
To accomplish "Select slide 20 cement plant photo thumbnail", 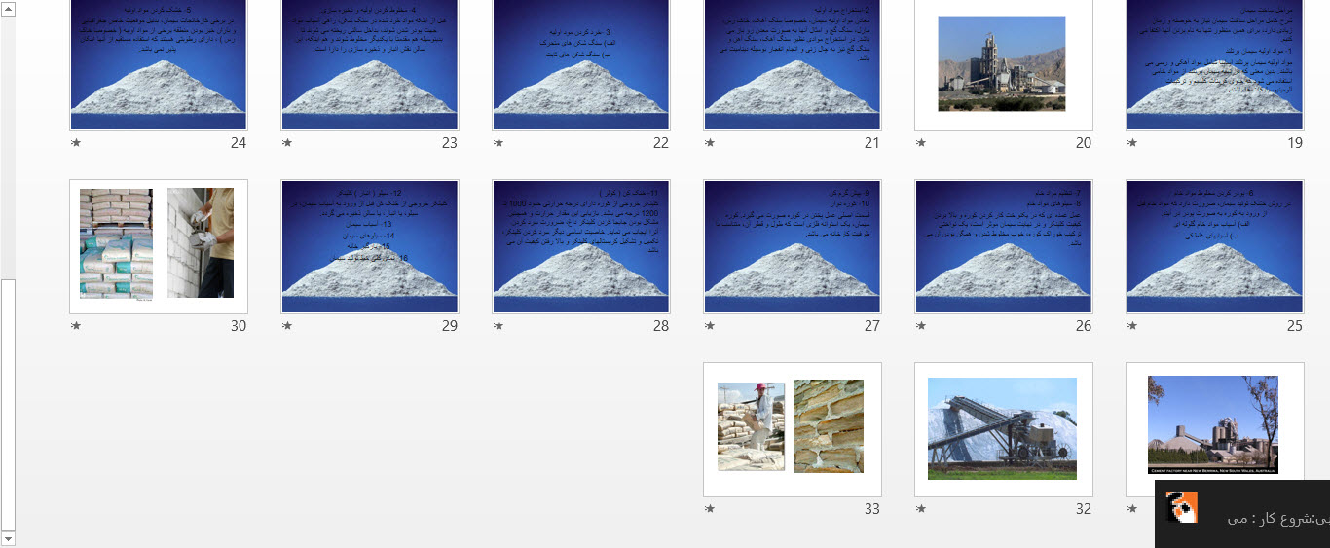I will click(x=1004, y=64).
